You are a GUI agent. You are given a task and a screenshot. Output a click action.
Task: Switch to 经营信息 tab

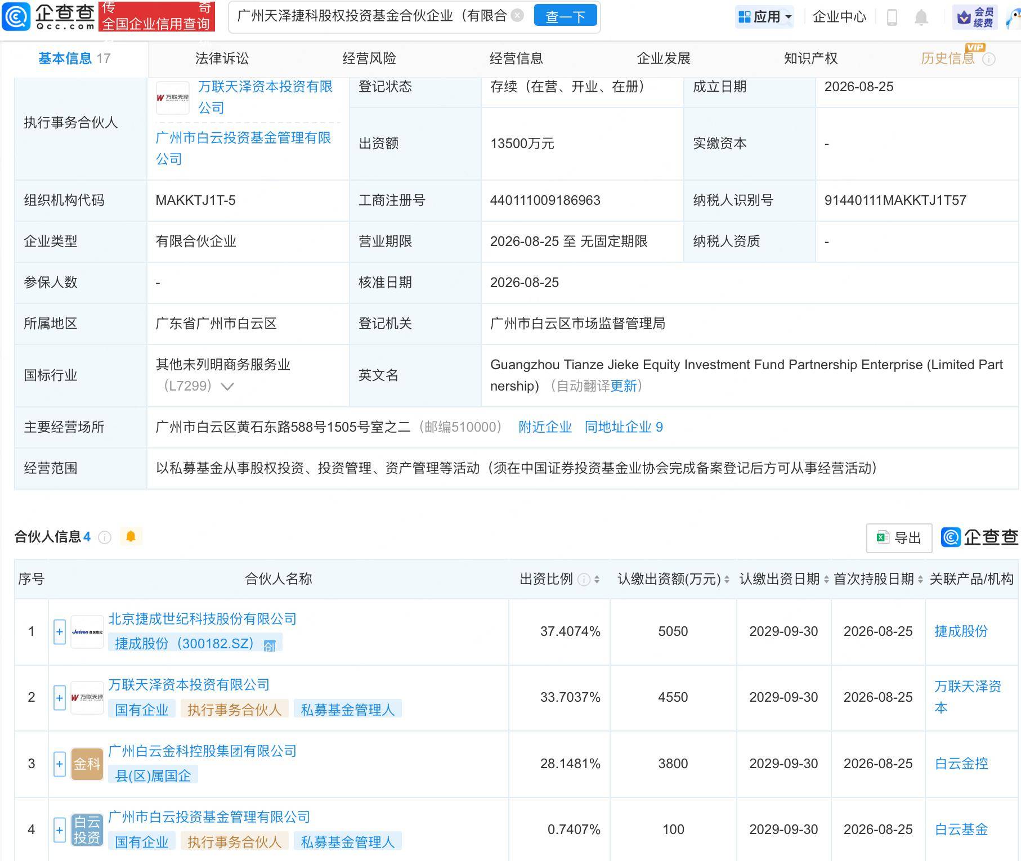pos(516,59)
